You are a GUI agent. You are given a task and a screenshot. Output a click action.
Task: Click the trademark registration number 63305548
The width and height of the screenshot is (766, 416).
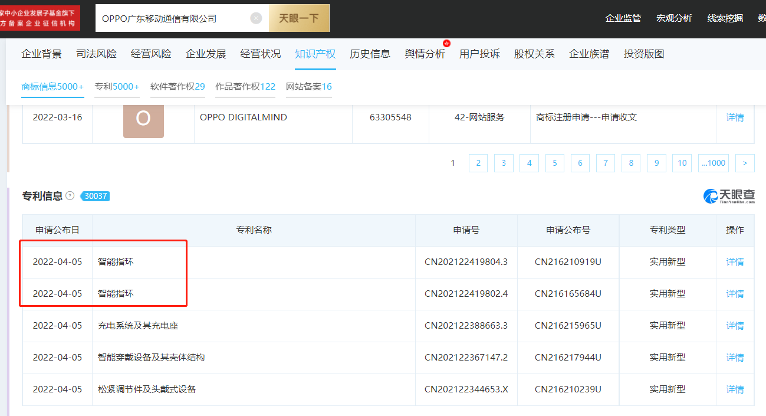click(x=390, y=117)
